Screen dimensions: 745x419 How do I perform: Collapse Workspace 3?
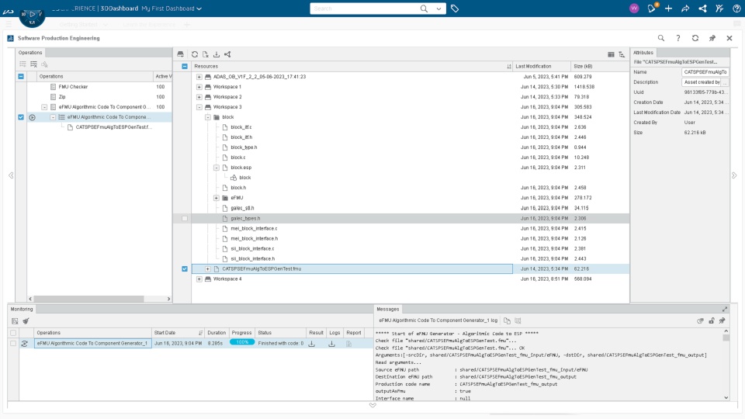click(x=199, y=107)
